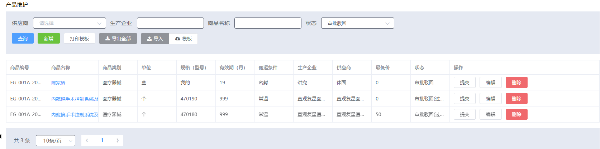600x149 pixels.
Task: Click the 导出全部 export button
Action: tap(118, 39)
